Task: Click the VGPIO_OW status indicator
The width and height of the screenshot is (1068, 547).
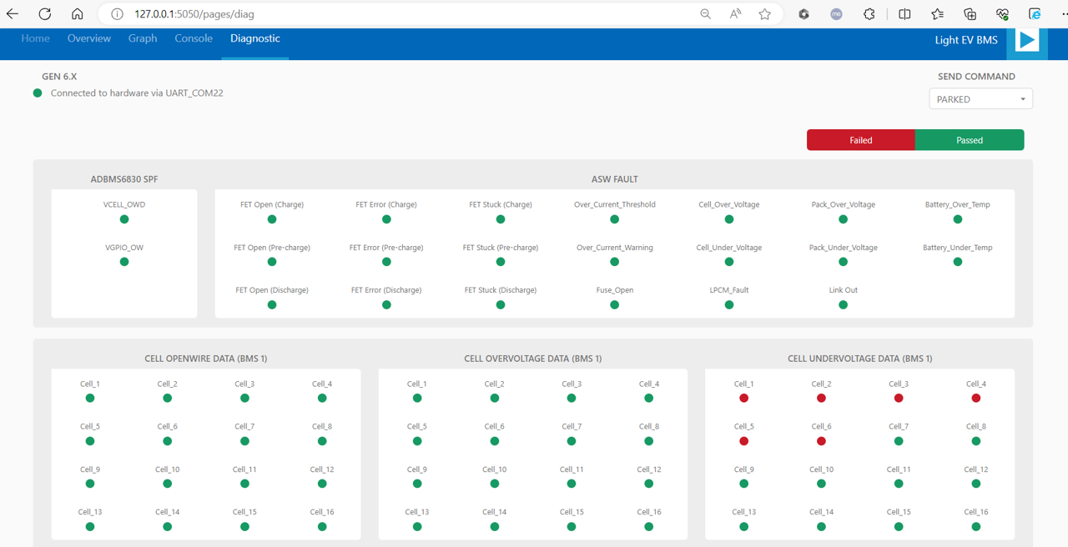Action: coord(123,261)
